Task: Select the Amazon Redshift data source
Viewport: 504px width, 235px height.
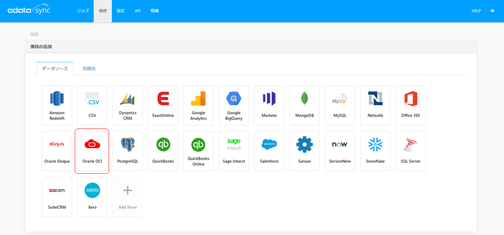Action: 57,105
